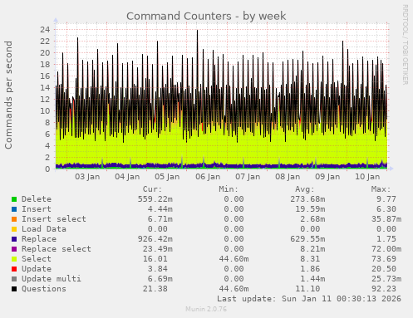Click the '03 Jan' date label

[87, 177]
